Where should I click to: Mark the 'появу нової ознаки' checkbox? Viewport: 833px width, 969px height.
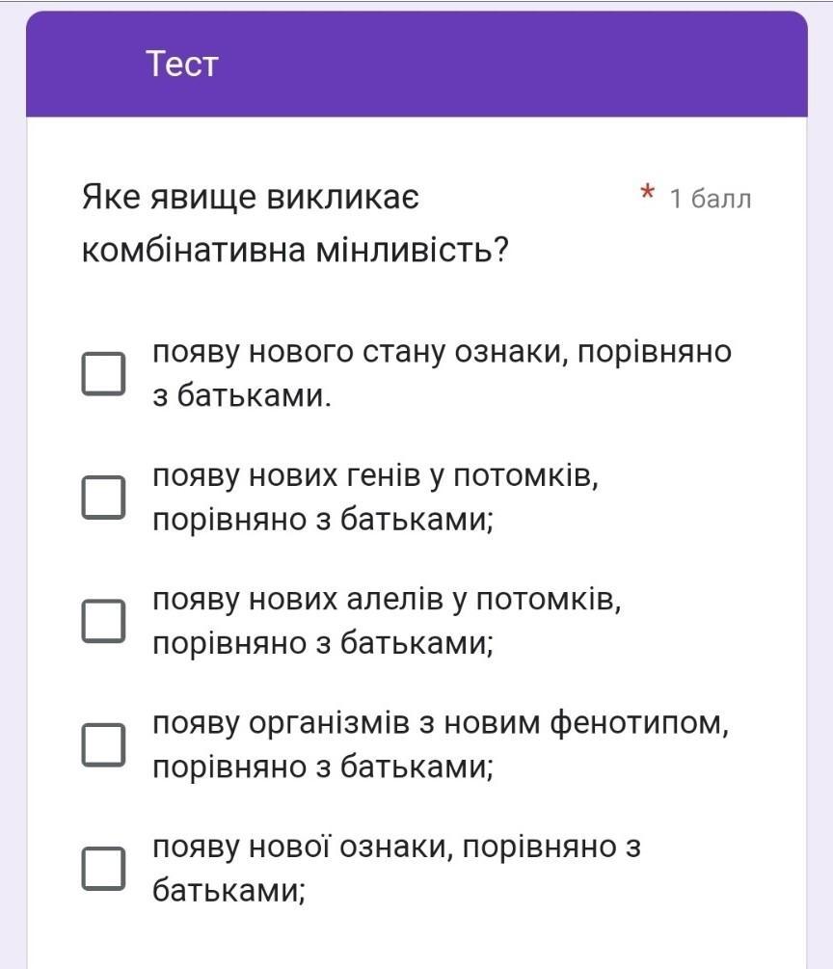(x=103, y=869)
